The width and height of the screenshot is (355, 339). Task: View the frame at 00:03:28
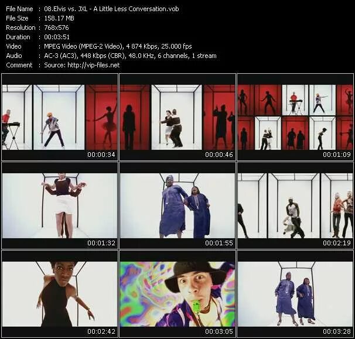coord(295,294)
